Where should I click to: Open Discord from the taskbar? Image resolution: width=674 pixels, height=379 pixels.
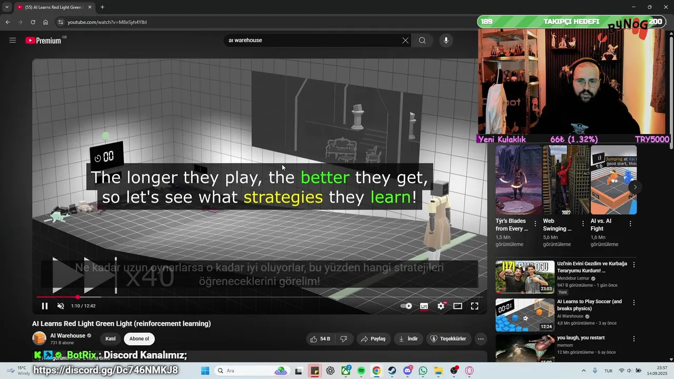point(408,371)
